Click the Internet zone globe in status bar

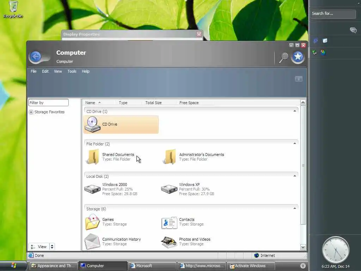click(257, 255)
